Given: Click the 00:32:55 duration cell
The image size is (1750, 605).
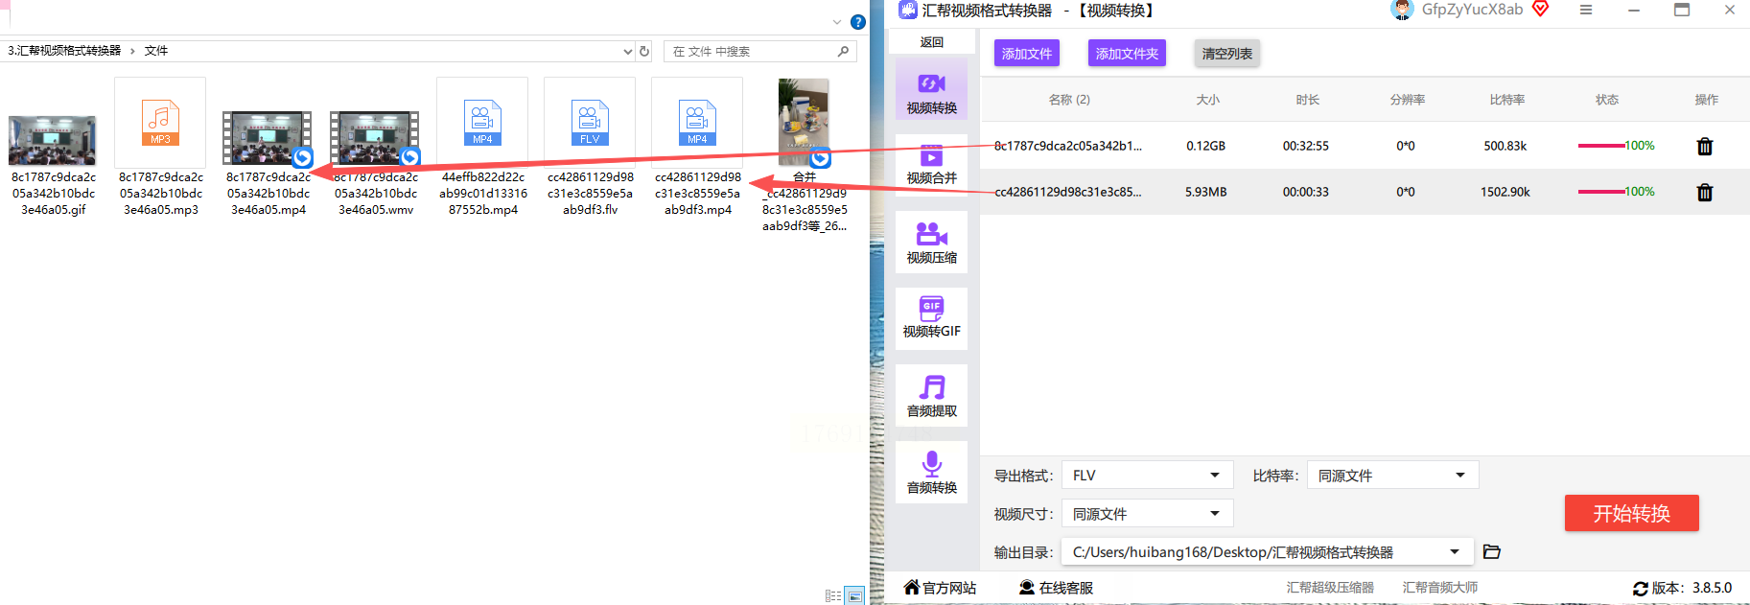Looking at the screenshot, I should 1305,146.
